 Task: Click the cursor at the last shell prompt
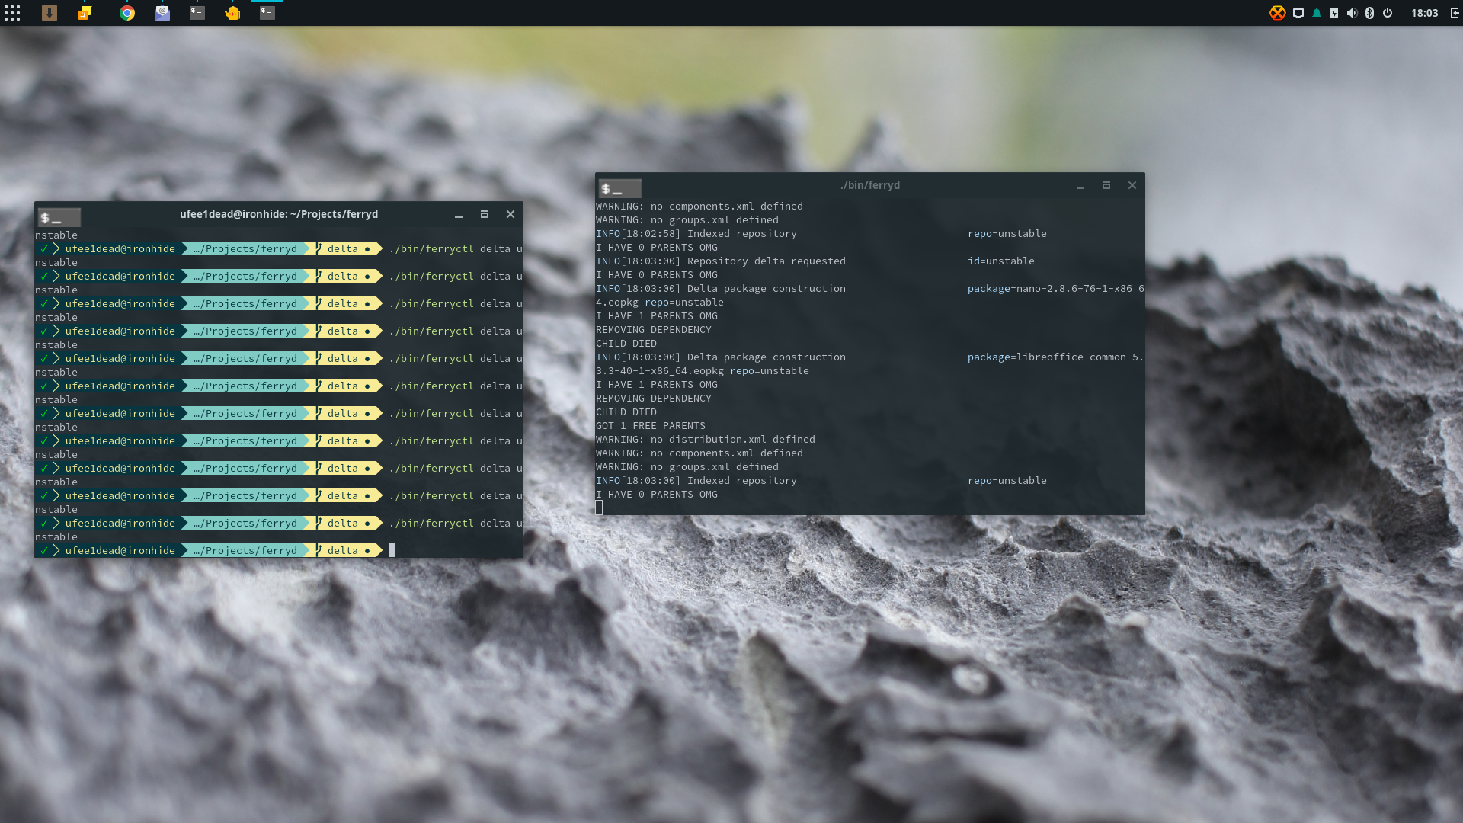(392, 550)
